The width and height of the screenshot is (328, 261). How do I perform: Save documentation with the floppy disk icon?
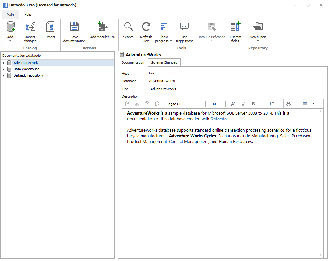(74, 27)
